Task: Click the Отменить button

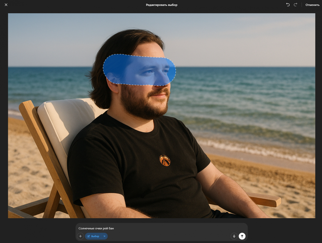Action: click(312, 5)
